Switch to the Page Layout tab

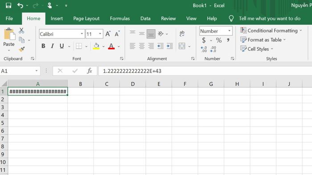(x=86, y=18)
